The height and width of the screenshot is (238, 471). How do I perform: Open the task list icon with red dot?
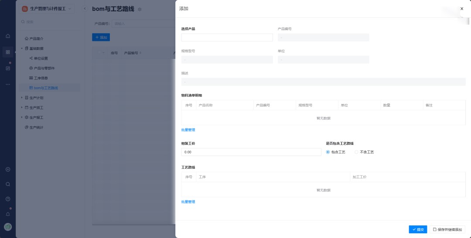(x=8, y=68)
